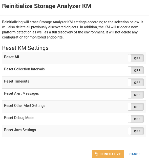
Task: Click the Reset KM Settings heading
Action: [25, 48]
